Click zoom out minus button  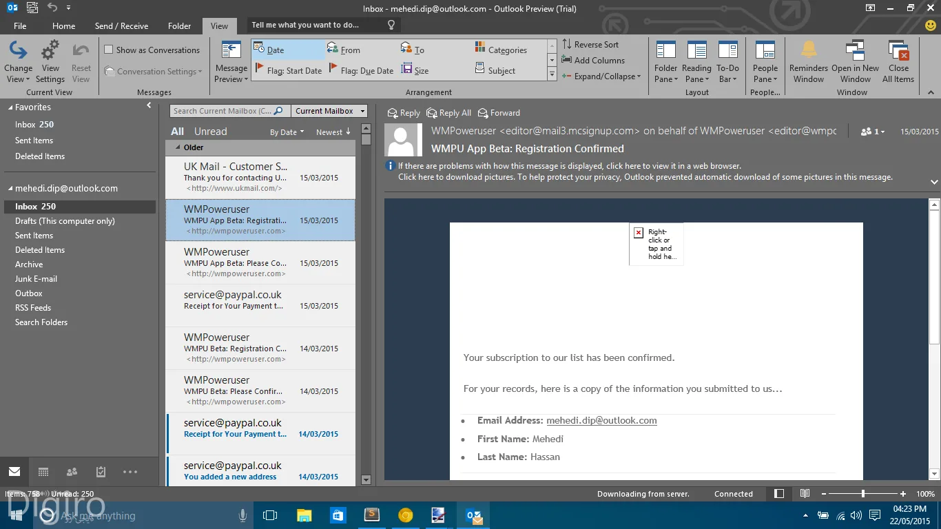point(823,494)
